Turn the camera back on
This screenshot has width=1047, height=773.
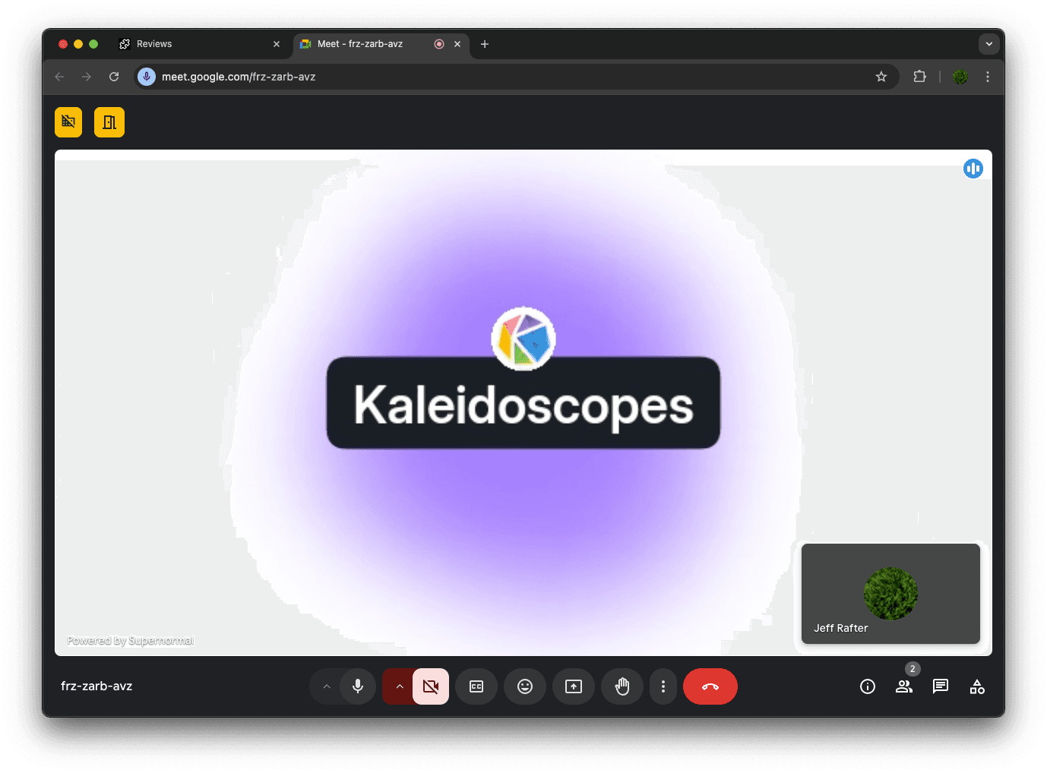tap(431, 686)
